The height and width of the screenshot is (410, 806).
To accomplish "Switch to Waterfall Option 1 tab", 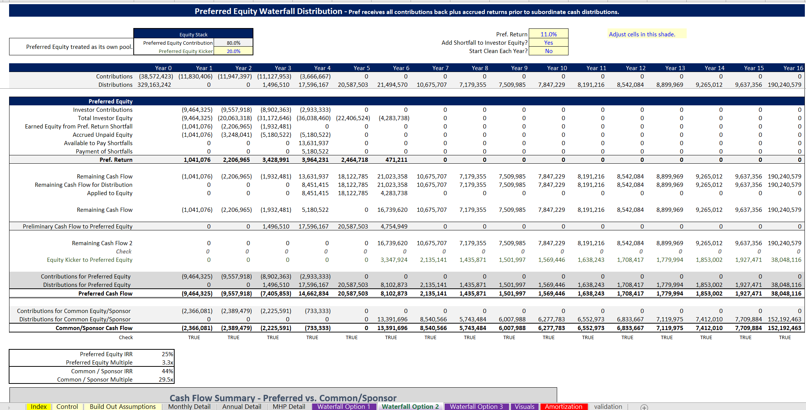I will (344, 407).
